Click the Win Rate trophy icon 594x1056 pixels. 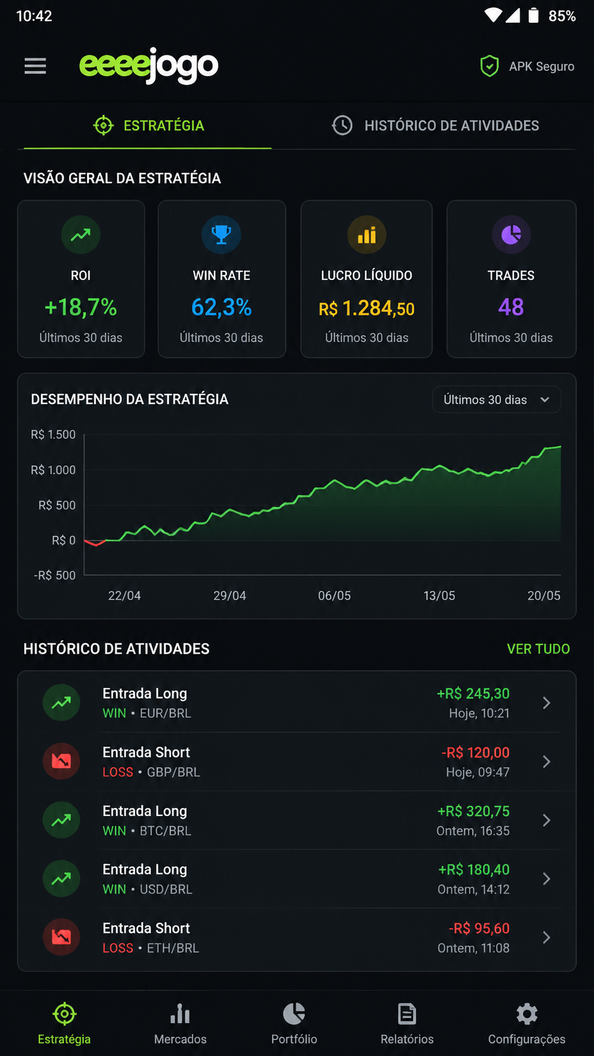click(x=221, y=235)
